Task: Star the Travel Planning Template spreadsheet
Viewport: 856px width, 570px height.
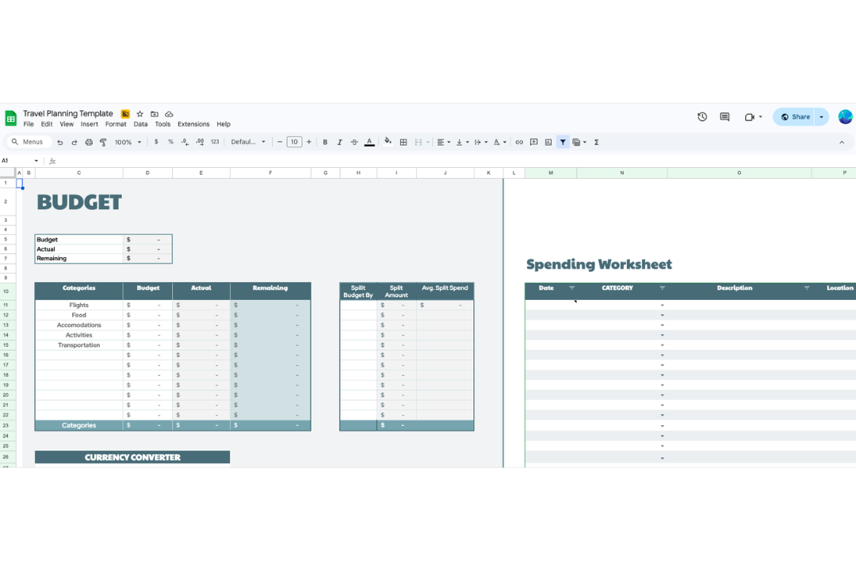Action: click(x=139, y=114)
